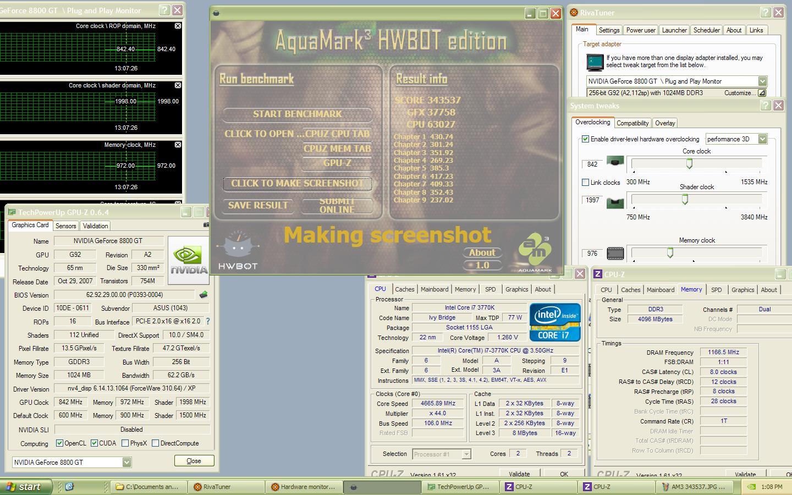Switch to the Compatibility tab in System tweaks
Image resolution: width=792 pixels, height=495 pixels.
(632, 123)
